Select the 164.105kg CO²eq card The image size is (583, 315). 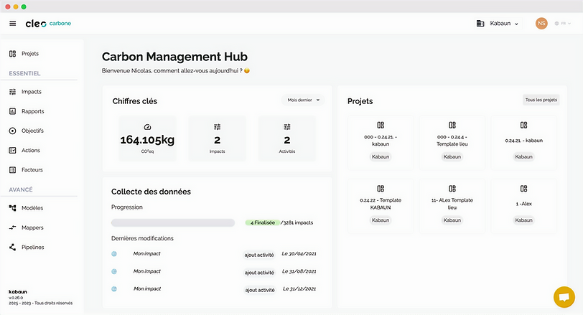(x=147, y=138)
